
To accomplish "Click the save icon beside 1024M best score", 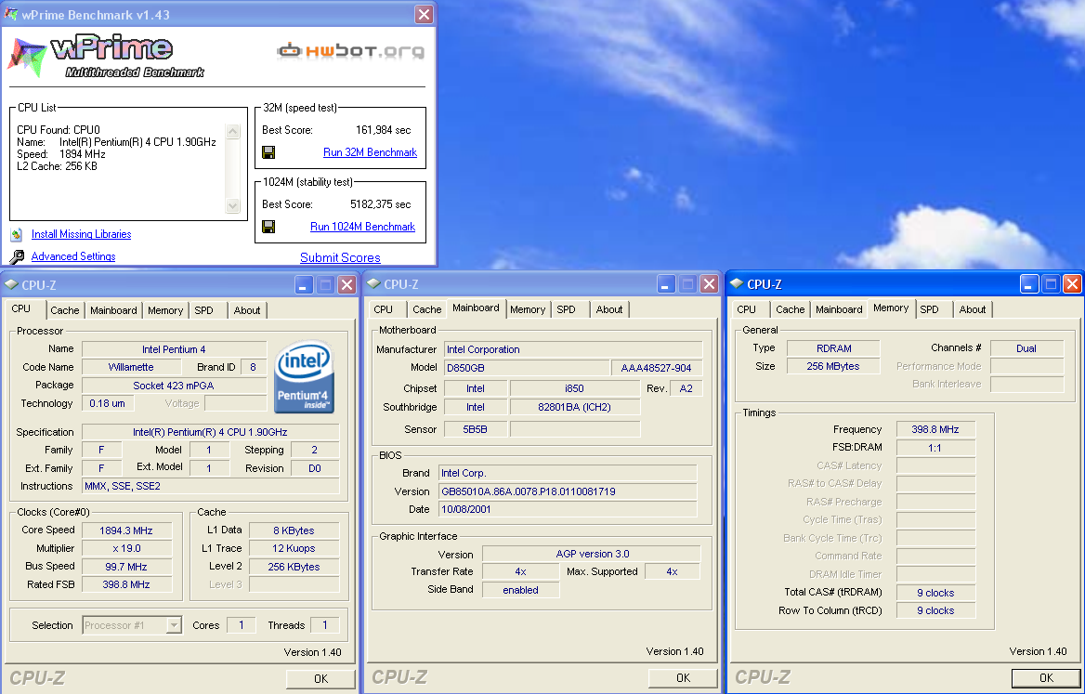I will coord(268,227).
